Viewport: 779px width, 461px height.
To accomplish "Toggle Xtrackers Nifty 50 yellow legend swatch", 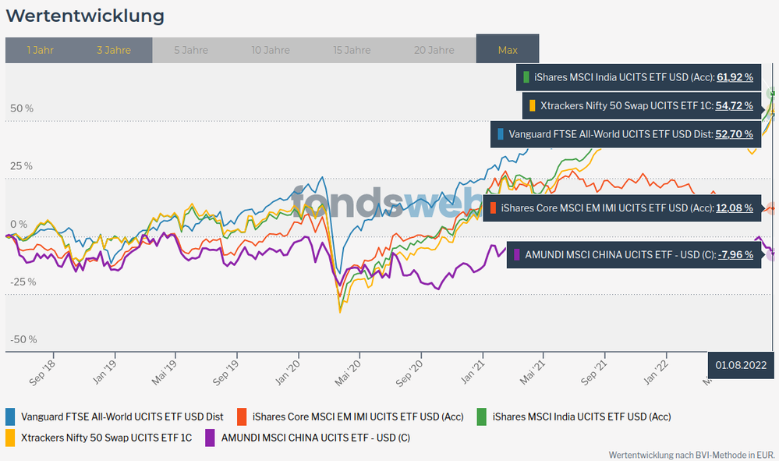I will tap(10, 438).
